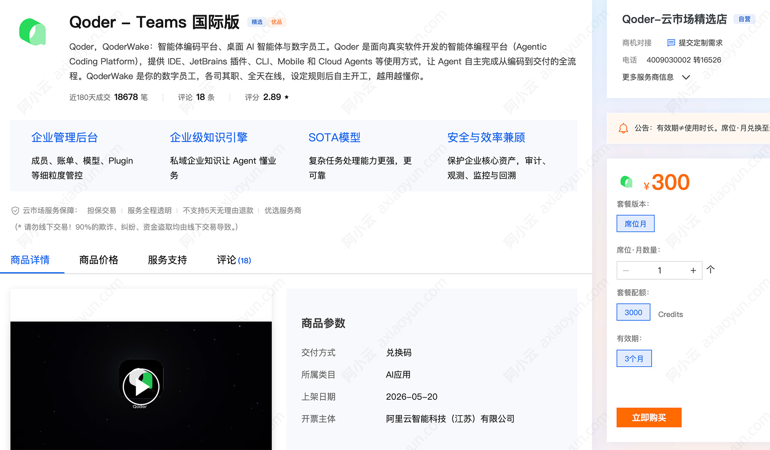Screen dimensions: 770x450
Task: Expand 更多服务商信息 chevron
Action: 686,77
